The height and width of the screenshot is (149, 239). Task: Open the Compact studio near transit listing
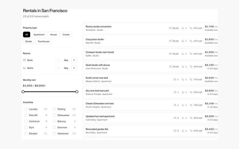click(150, 54)
